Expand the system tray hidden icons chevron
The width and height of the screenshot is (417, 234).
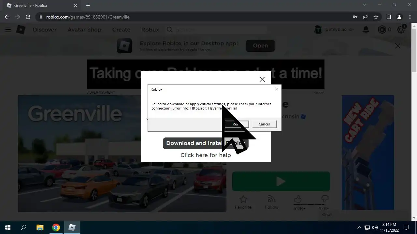tap(359, 227)
